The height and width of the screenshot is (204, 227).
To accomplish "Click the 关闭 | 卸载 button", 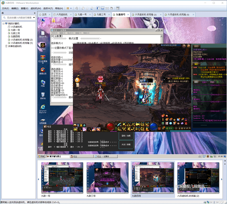I will (x=126, y=144).
